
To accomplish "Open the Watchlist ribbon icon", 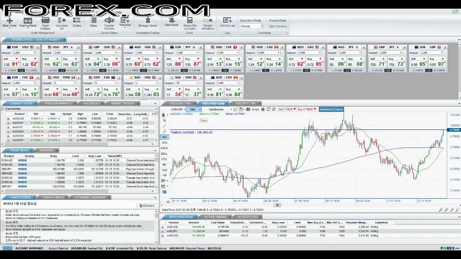I will coord(125,22).
